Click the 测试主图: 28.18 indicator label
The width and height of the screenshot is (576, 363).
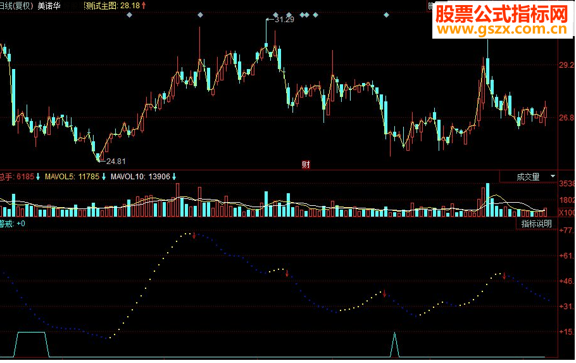(112, 6)
